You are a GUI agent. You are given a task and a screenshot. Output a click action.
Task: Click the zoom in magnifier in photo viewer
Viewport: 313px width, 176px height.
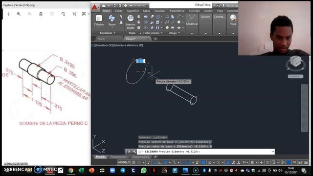(x=19, y=14)
